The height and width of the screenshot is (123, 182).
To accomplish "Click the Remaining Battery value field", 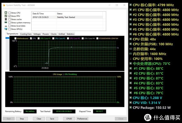I will 30,111.
